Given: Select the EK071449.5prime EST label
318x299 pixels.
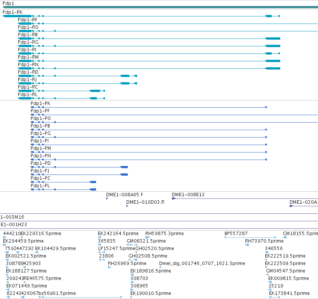Looking at the screenshot, I should coord(27,286).
